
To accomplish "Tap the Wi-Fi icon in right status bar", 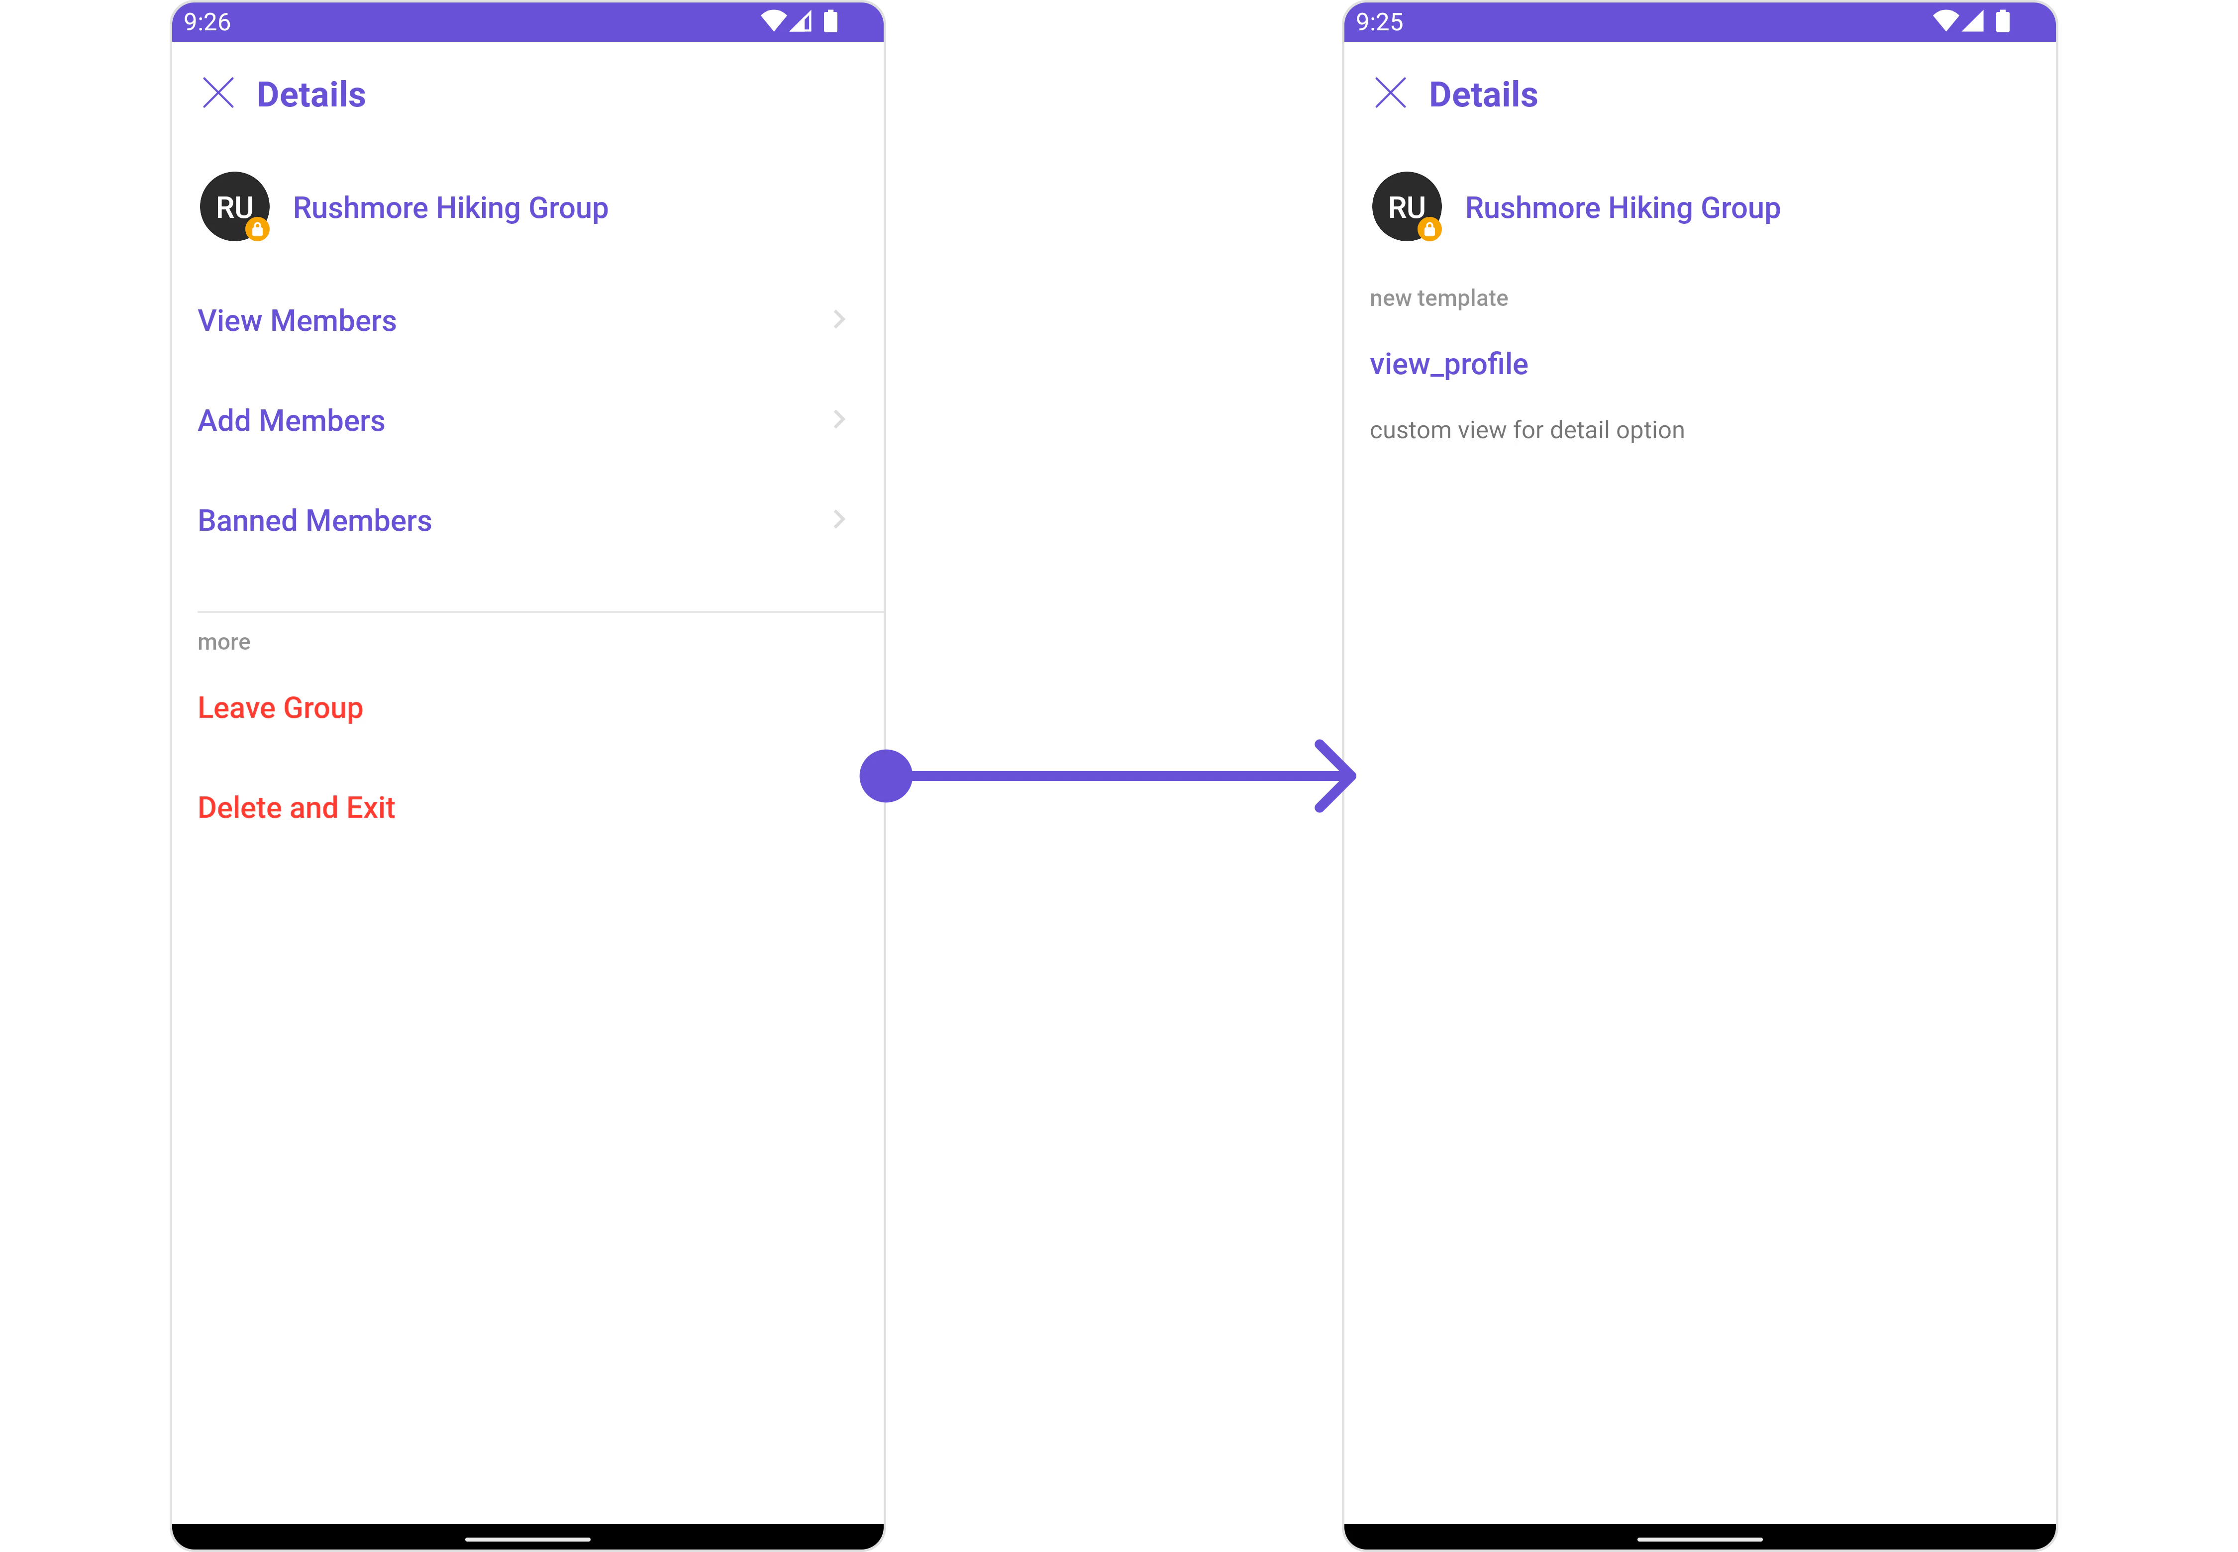I will [1945, 21].
